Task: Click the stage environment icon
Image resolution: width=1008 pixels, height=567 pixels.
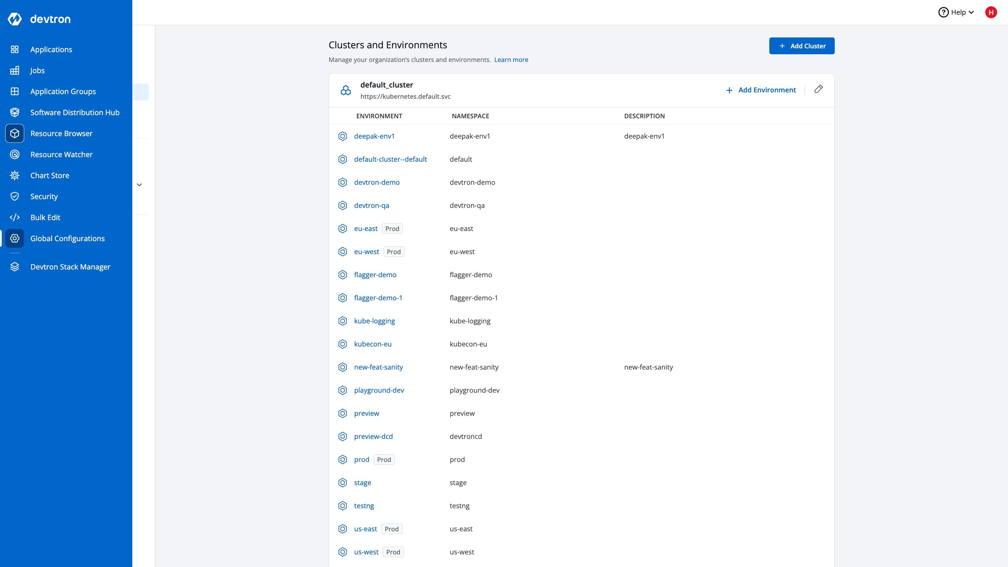Action: (x=342, y=483)
